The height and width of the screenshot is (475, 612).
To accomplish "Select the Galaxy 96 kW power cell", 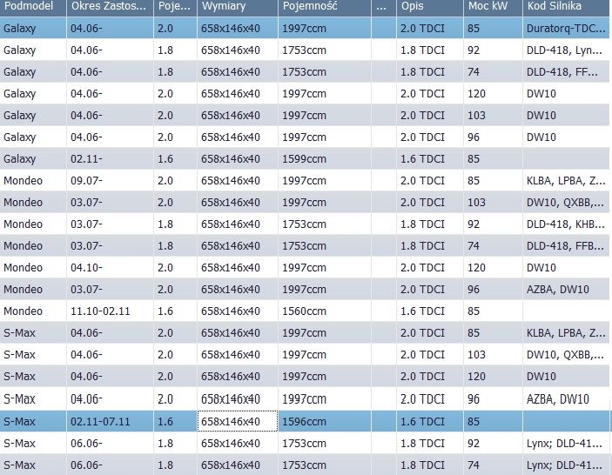I will (493, 137).
